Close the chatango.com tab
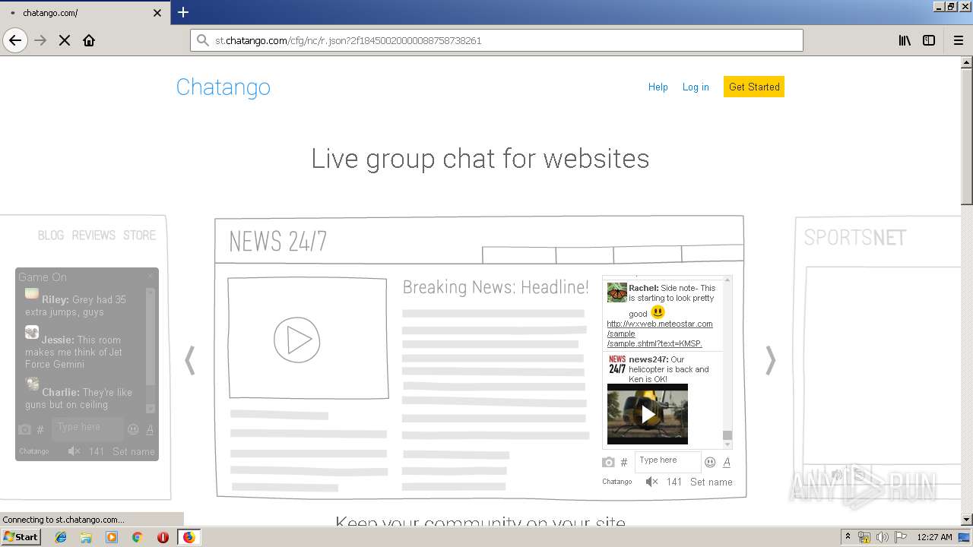 [x=157, y=13]
